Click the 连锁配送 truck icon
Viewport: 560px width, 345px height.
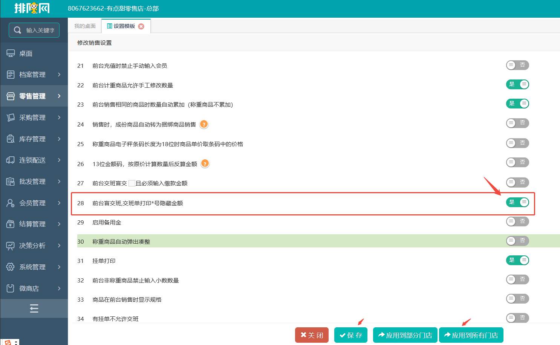pos(11,160)
